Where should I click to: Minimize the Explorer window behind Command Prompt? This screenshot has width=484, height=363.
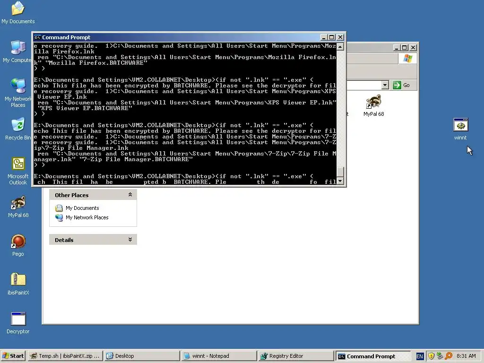coord(397,48)
